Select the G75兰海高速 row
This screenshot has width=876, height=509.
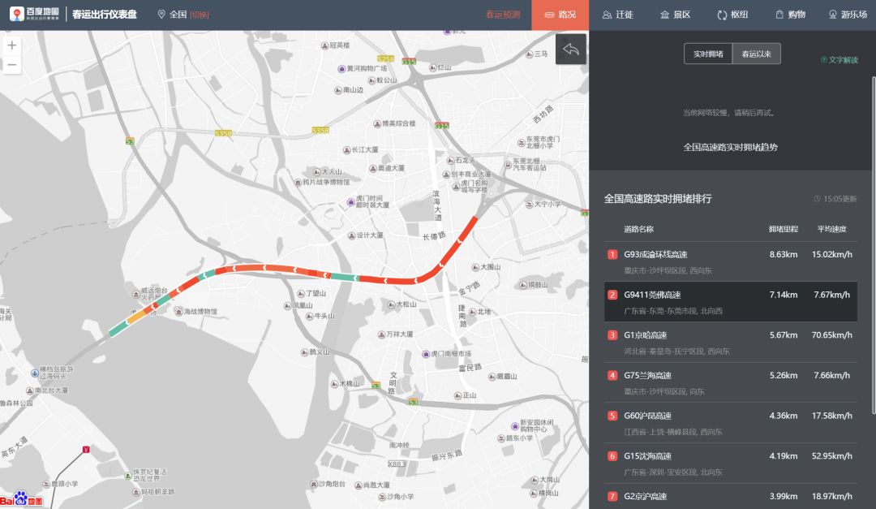pyautogui.click(x=730, y=382)
